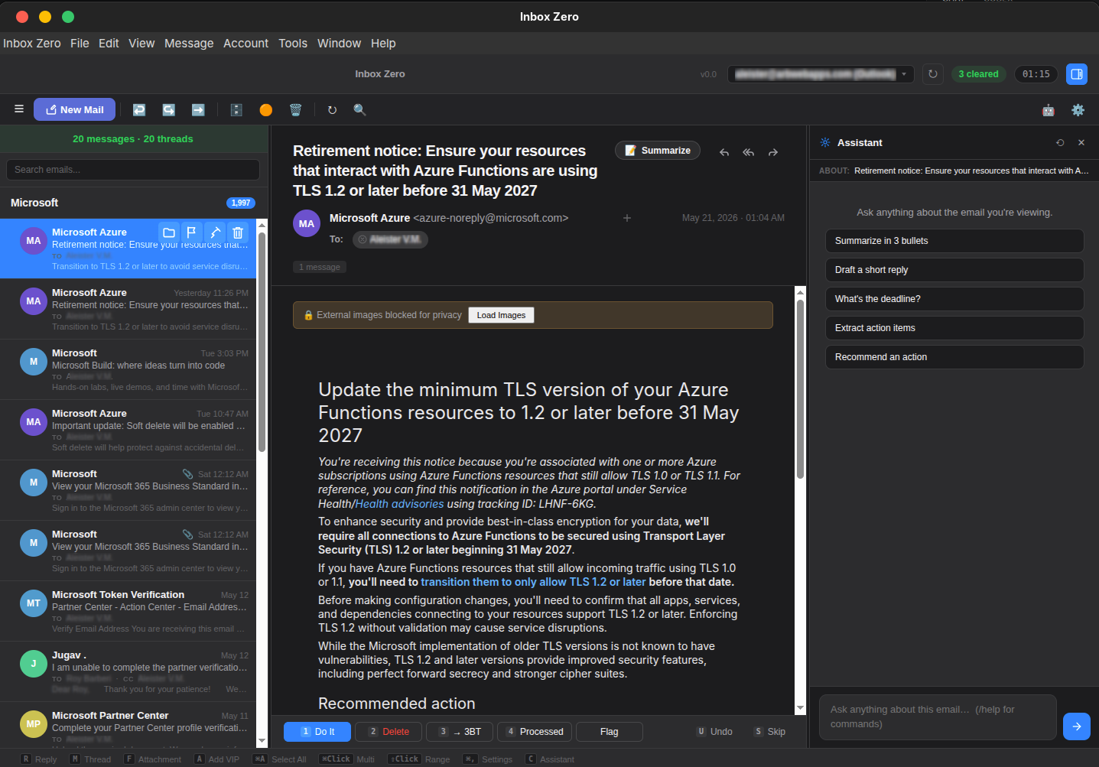Image resolution: width=1099 pixels, height=767 pixels.
Task: Open the Account menu
Action: tap(245, 44)
